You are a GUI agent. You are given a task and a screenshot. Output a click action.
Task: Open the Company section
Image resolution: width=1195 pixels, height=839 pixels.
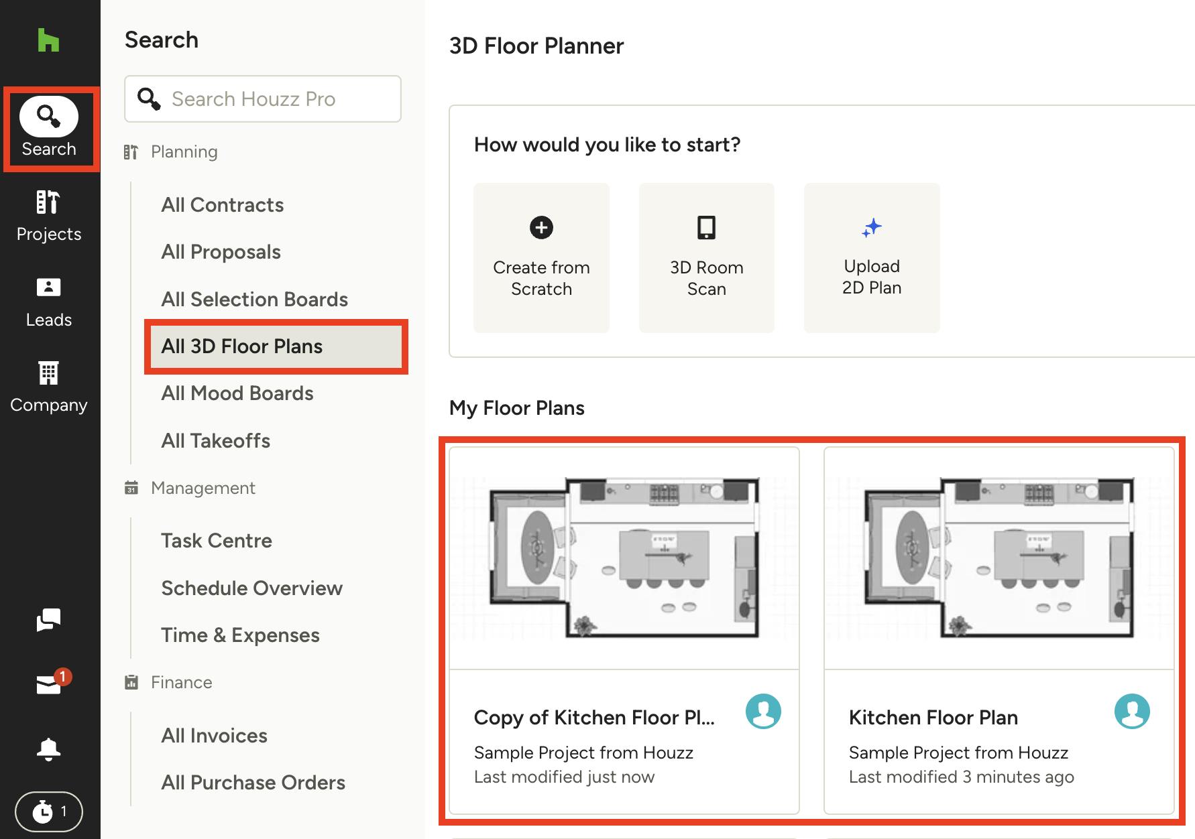point(49,387)
